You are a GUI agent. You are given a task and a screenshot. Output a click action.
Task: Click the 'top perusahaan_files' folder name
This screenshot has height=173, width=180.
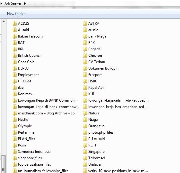[x=34, y=164]
